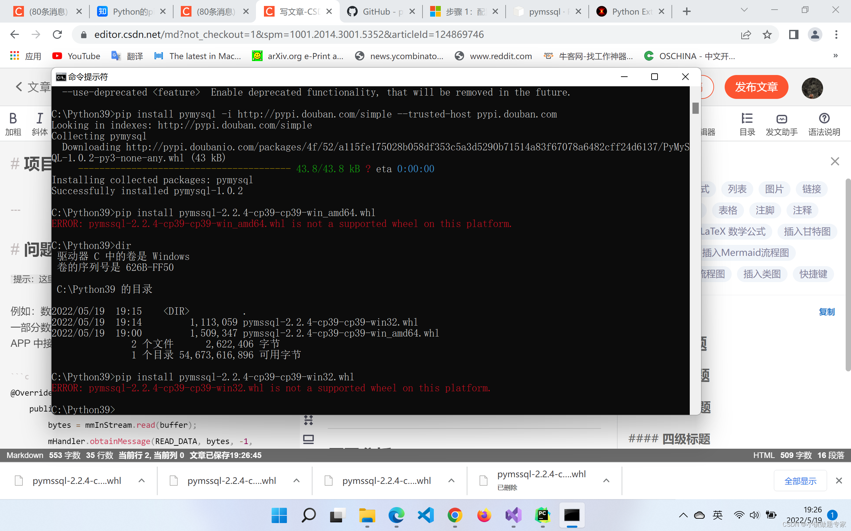
Task: Go back to 文章 management
Action: point(33,87)
